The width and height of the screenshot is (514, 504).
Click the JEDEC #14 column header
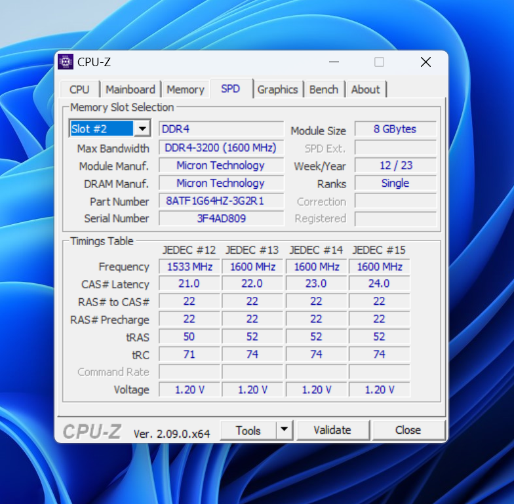[x=316, y=250]
